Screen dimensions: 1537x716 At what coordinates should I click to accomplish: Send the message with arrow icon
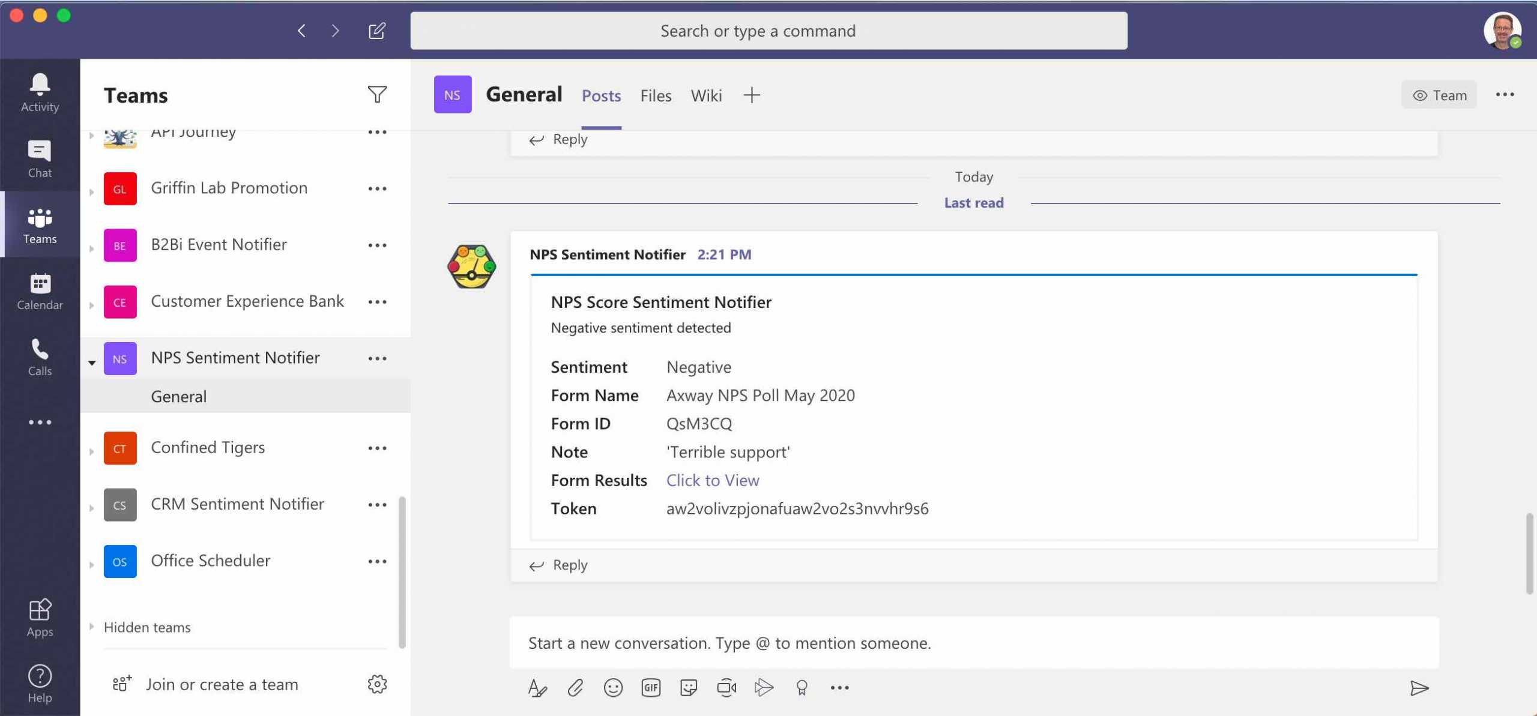coord(1419,688)
